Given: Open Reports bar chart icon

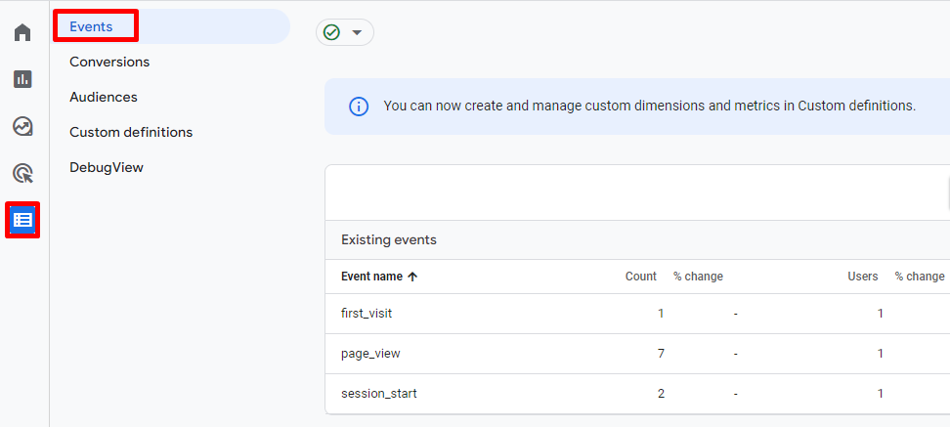Looking at the screenshot, I should pyautogui.click(x=22, y=79).
